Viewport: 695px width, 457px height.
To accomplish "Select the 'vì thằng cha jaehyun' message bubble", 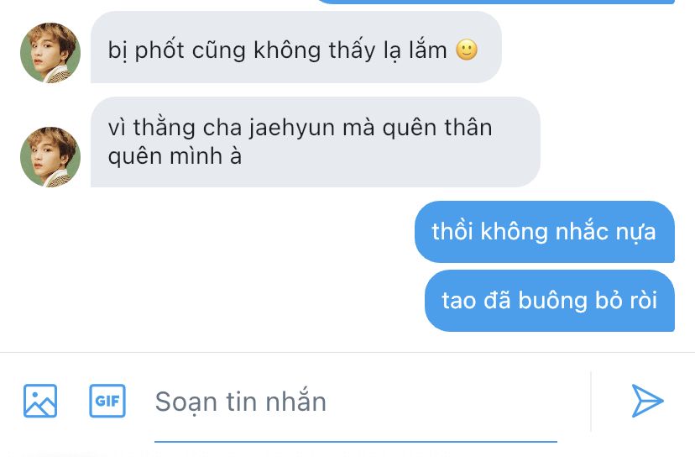I will click(x=315, y=142).
